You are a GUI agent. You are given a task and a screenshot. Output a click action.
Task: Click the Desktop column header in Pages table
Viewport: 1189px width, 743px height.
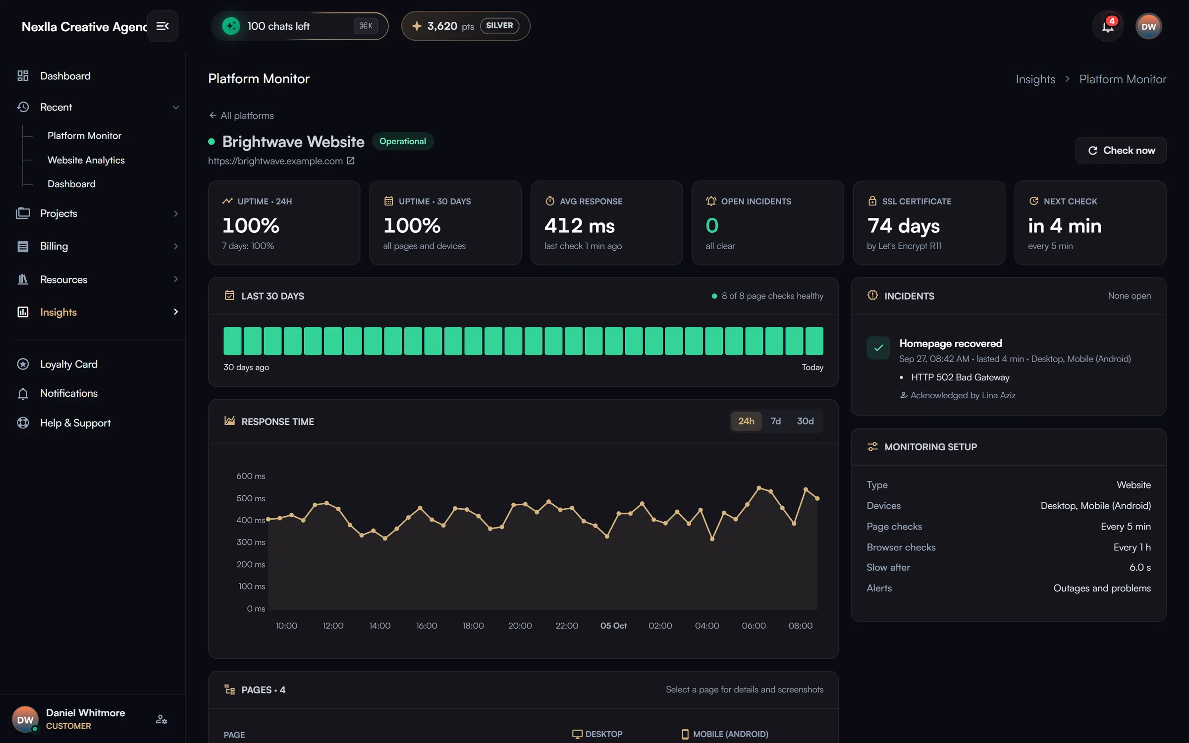[x=597, y=734]
